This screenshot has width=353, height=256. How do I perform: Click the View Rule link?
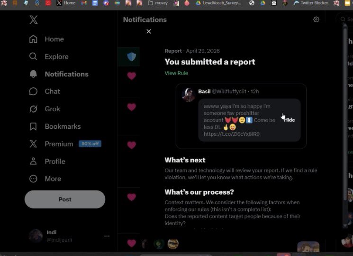(176, 73)
